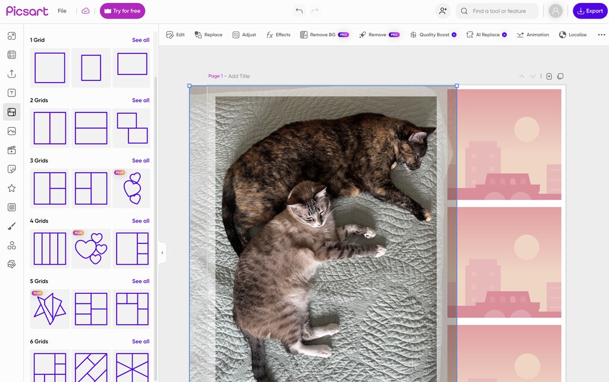Viewport: 609px width, 382px height.
Task: Open the user profile avatar menu
Action: pyautogui.click(x=555, y=11)
